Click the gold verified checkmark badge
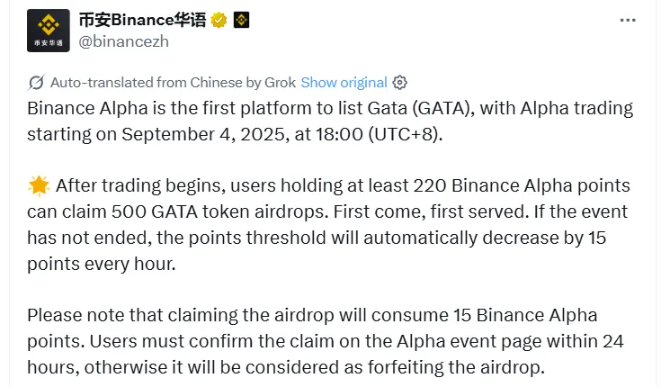 219,20
